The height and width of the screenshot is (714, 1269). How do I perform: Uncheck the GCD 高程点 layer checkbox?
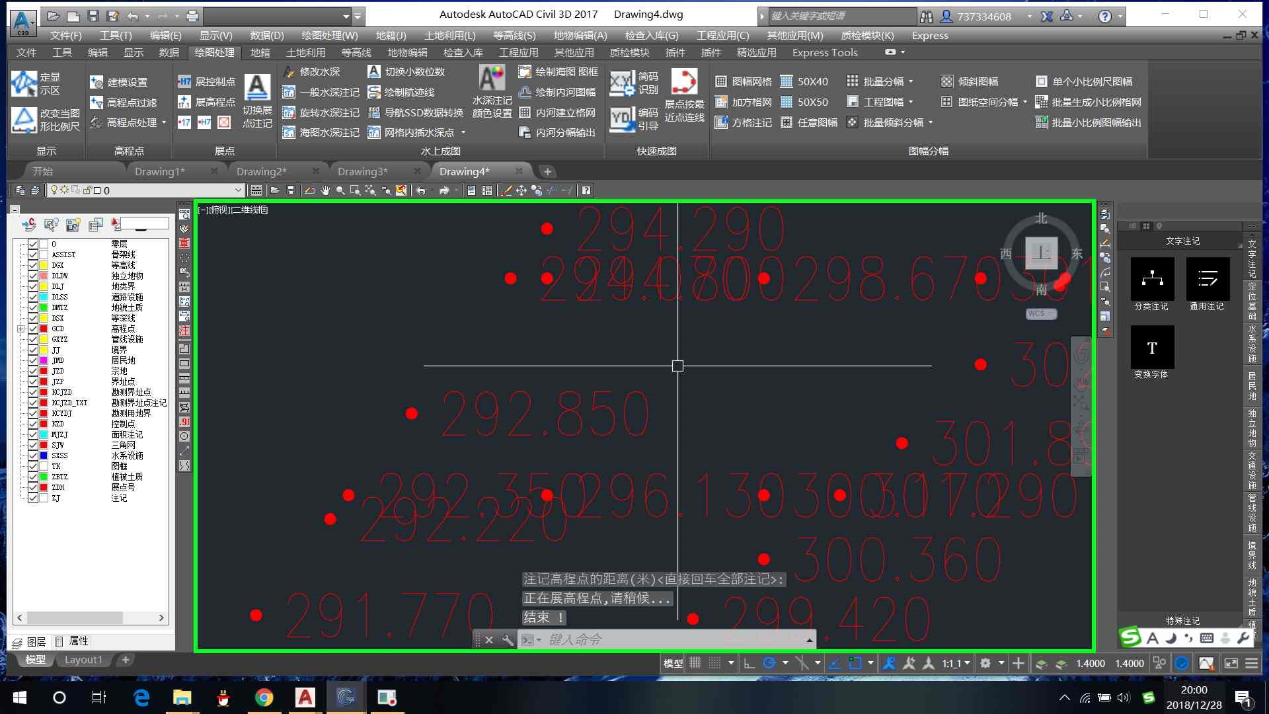pyautogui.click(x=32, y=329)
